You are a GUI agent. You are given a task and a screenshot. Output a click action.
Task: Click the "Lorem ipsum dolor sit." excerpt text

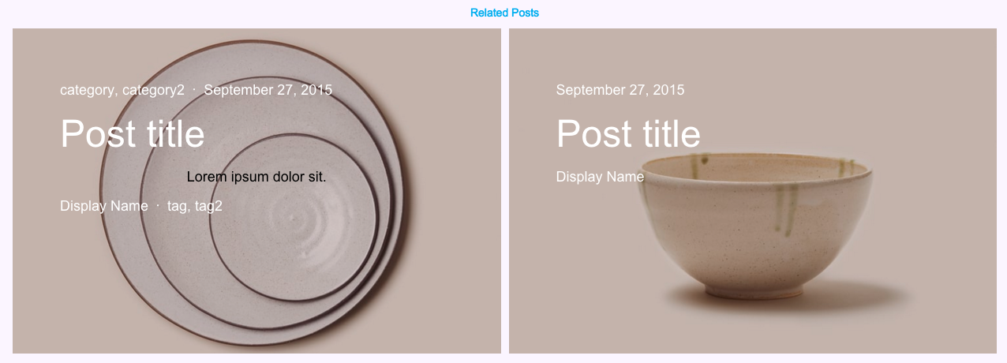[x=256, y=177]
